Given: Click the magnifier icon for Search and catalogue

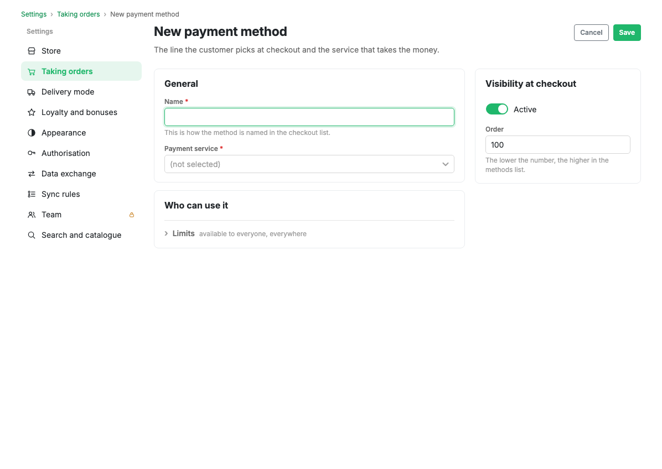Looking at the screenshot, I should pos(32,236).
